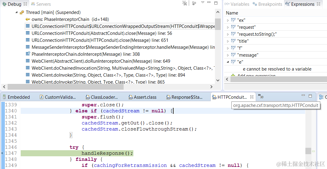Viewport: 327px width, 169px height.
Task: Collapse the "e" expression
Action: point(228,62)
